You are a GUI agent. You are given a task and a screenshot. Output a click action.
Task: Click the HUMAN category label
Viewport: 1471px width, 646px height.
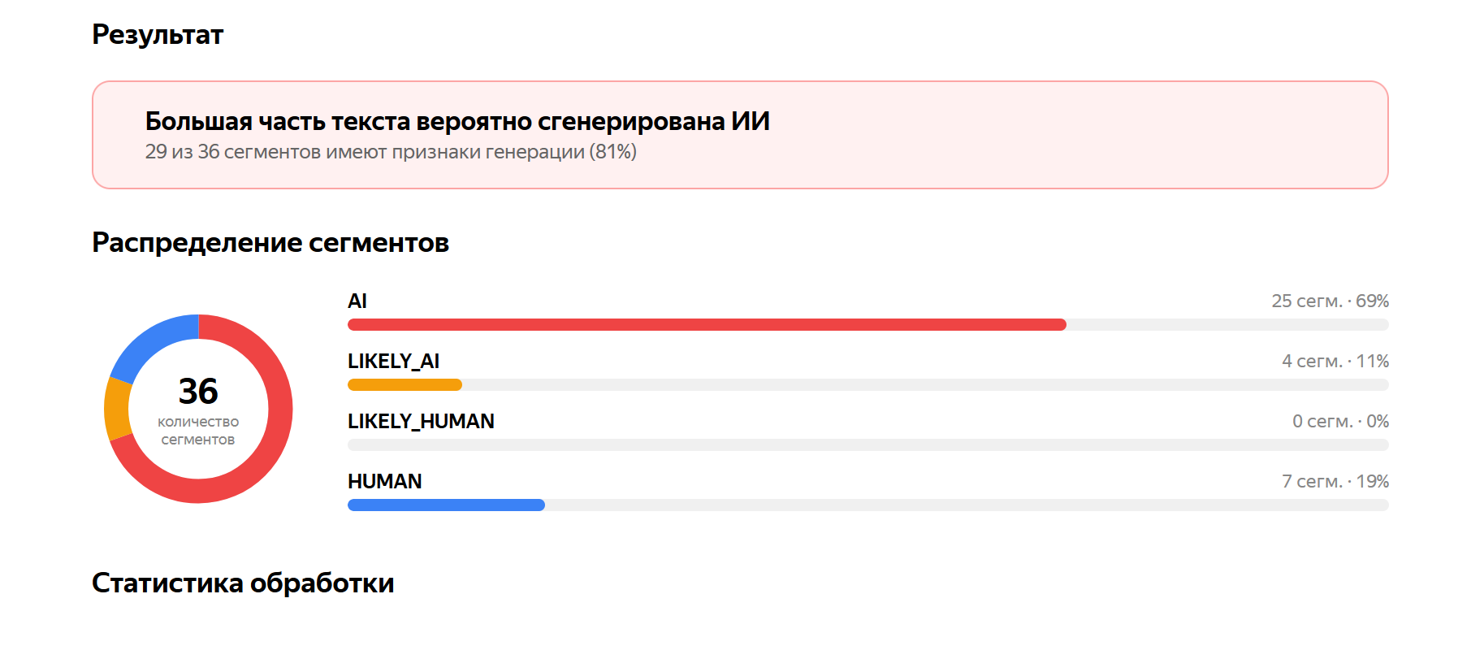tap(385, 482)
